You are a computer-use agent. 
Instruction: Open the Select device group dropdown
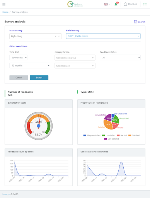[x=75, y=58]
